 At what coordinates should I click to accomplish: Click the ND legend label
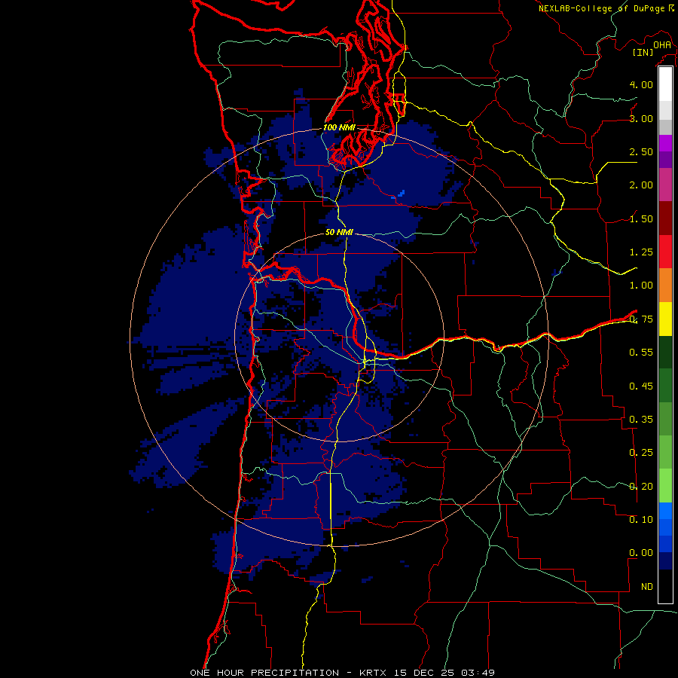(647, 587)
